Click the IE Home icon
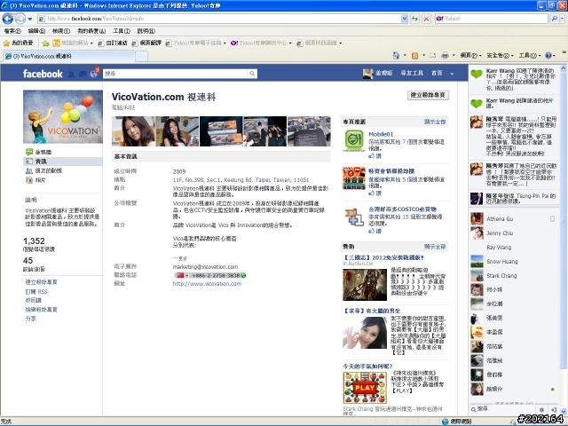This screenshot has height=426, width=568. pos(396,55)
